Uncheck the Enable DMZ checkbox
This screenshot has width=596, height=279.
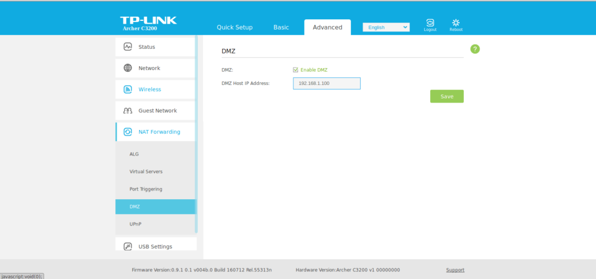[x=296, y=70]
